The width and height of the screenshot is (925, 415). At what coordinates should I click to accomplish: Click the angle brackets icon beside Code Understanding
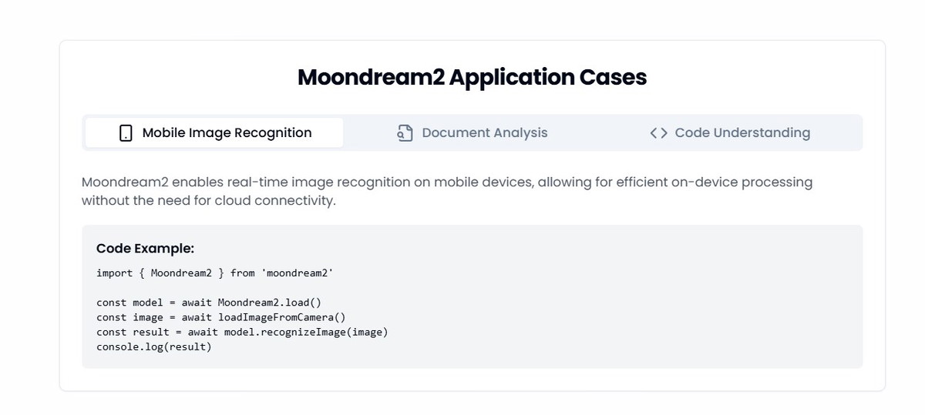point(658,133)
